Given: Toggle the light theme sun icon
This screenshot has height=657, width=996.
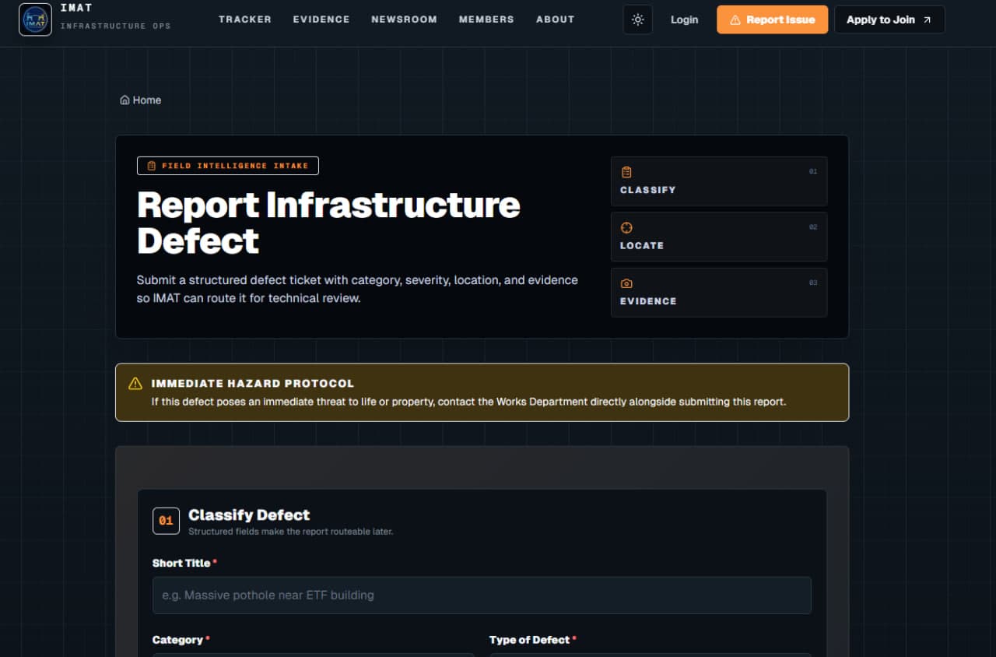Looking at the screenshot, I should click(638, 19).
